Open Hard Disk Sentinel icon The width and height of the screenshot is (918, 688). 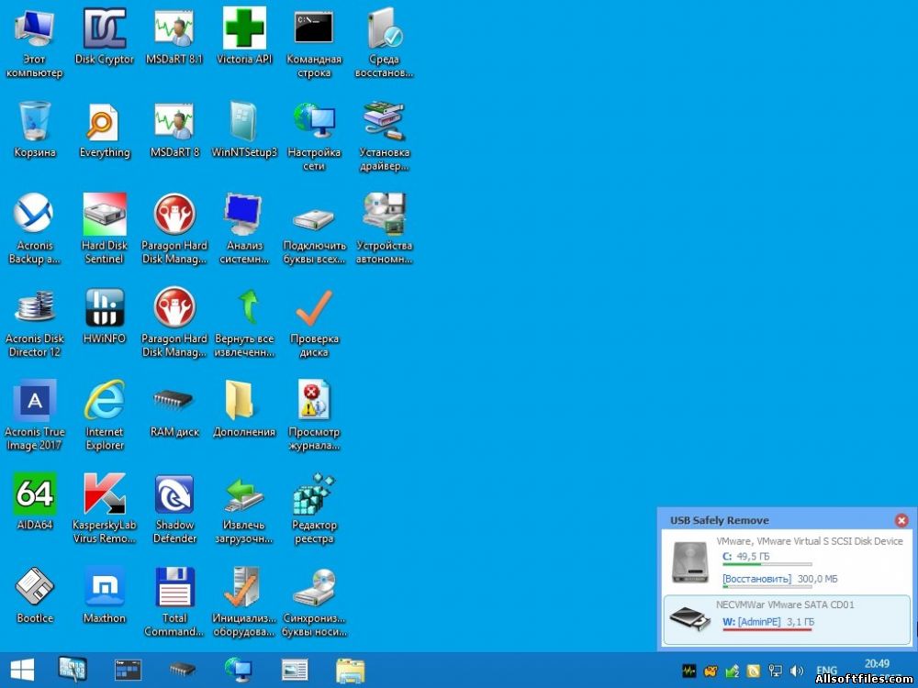105,228
